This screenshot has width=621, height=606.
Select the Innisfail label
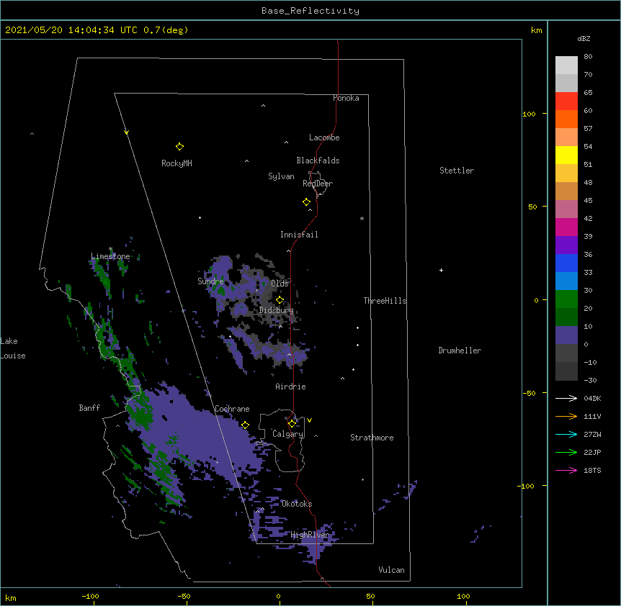299,235
